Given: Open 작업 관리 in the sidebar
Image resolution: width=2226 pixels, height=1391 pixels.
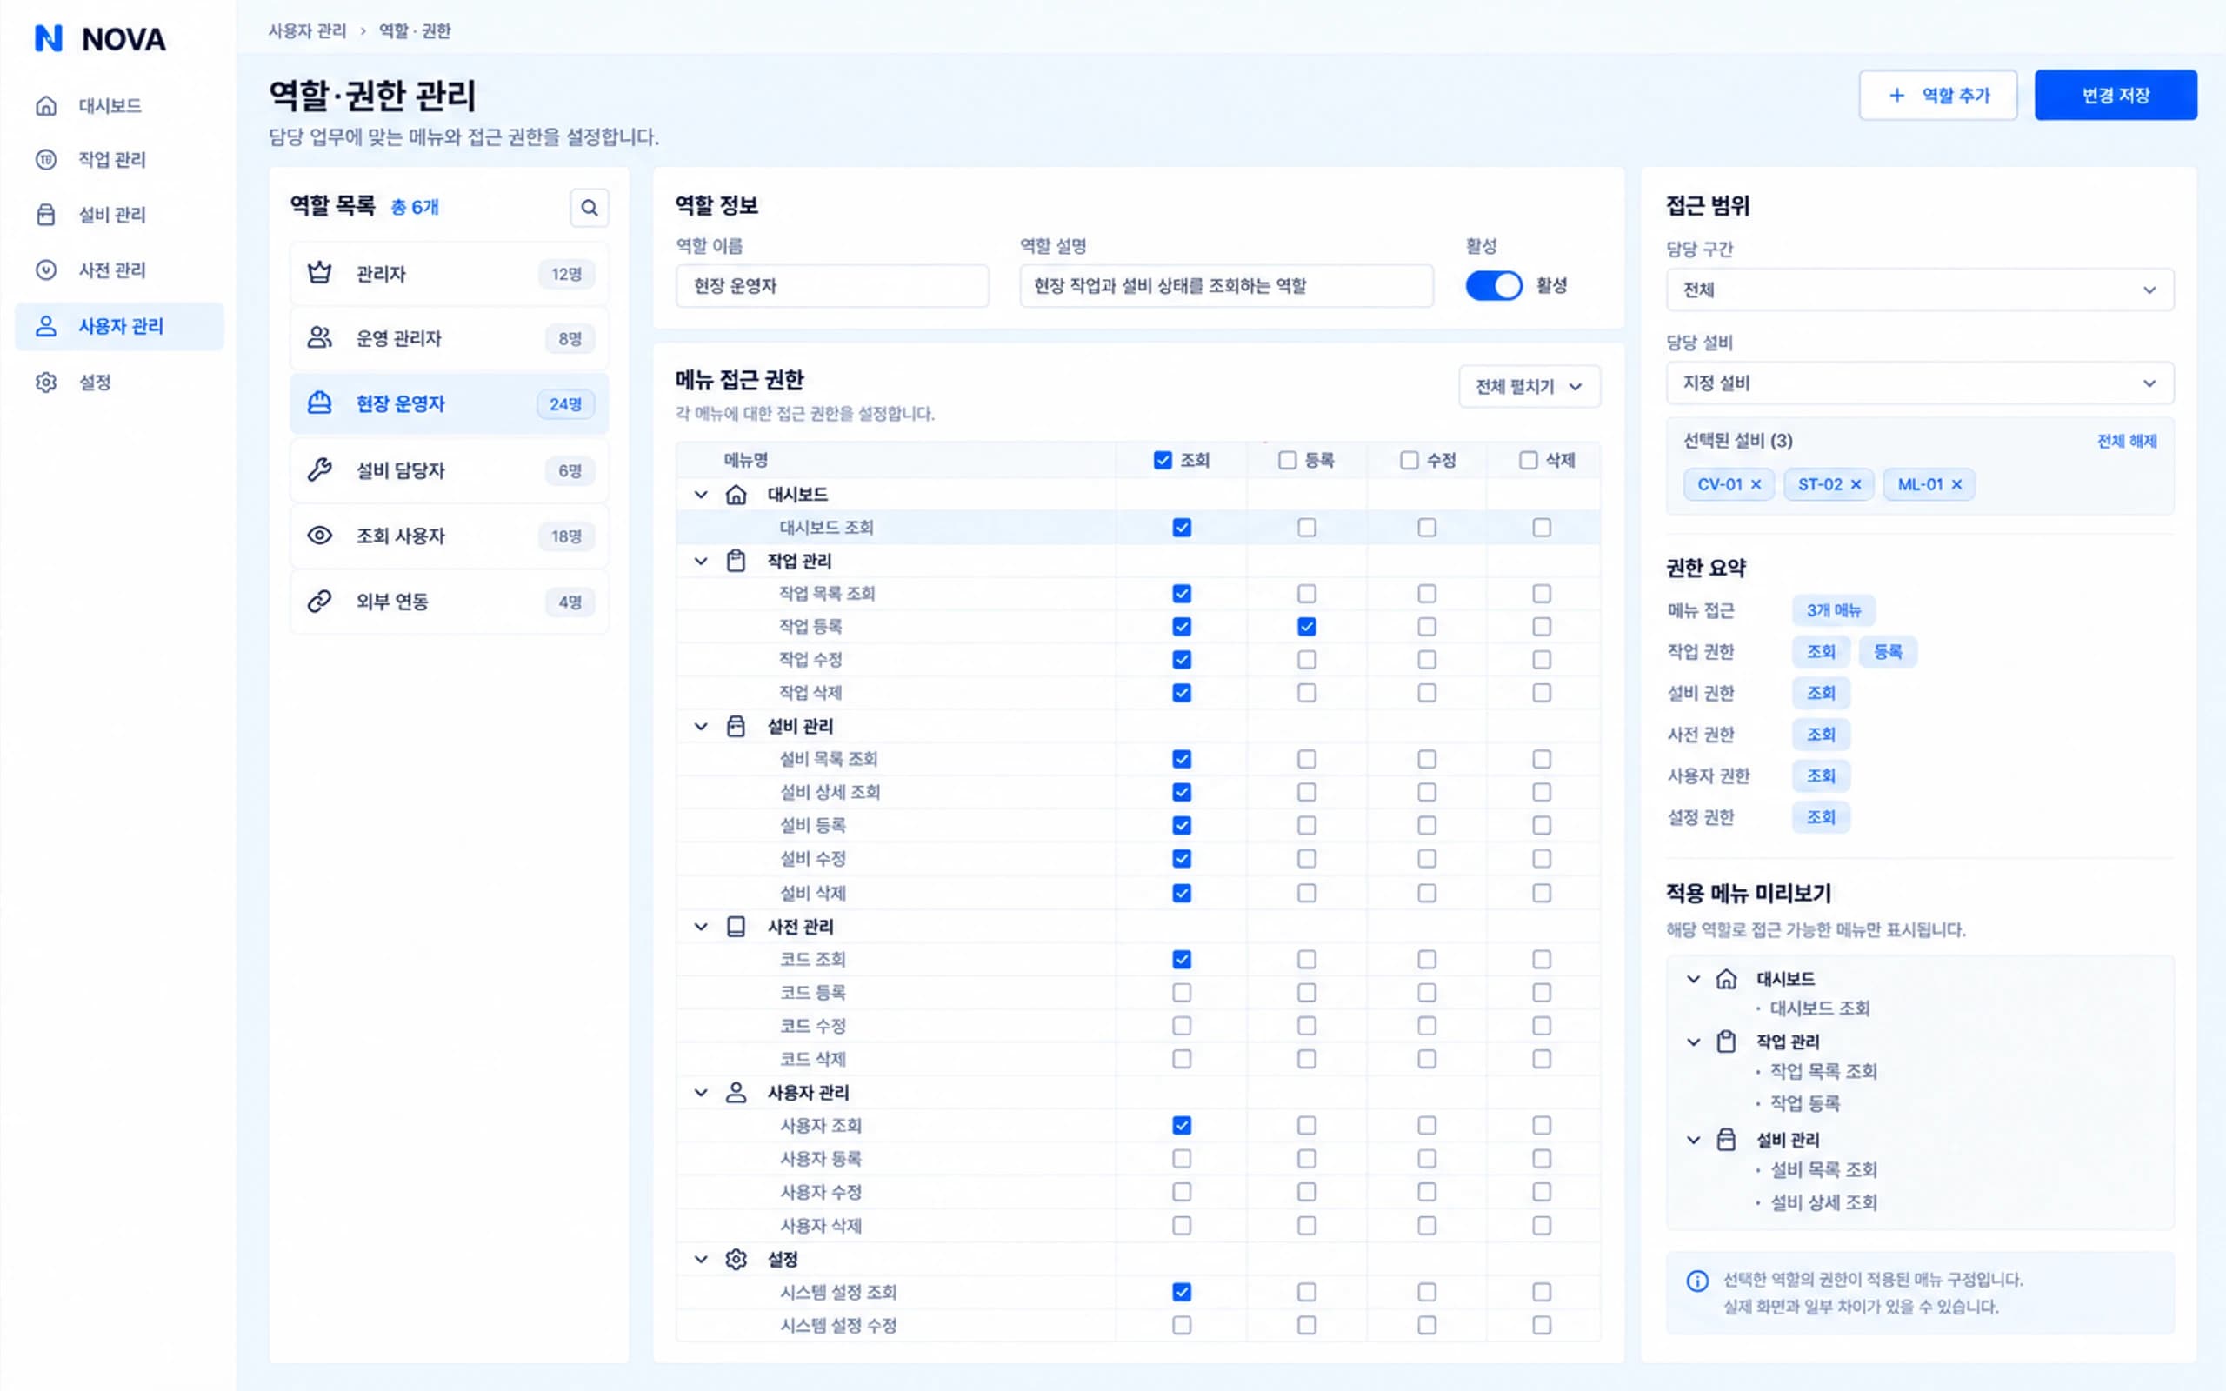Looking at the screenshot, I should tap(120, 160).
